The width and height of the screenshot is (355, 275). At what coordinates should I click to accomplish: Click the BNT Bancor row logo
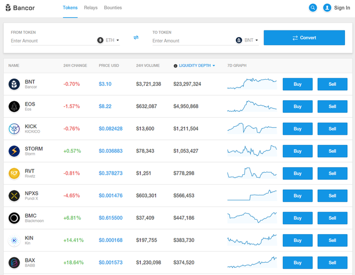(x=14, y=84)
